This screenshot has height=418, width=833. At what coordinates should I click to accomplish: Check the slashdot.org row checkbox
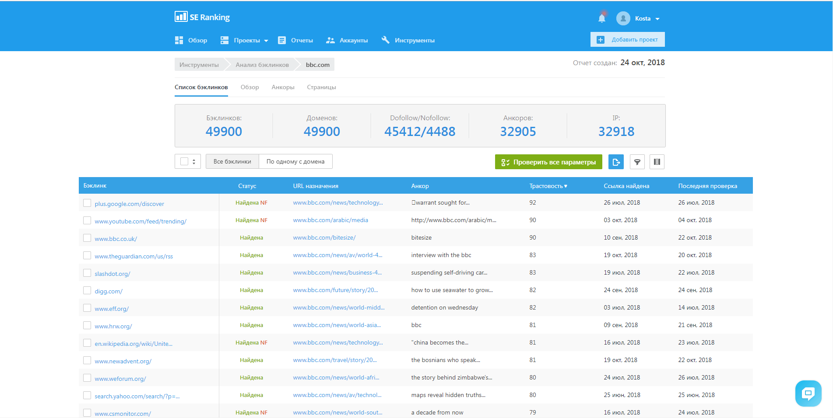(87, 273)
